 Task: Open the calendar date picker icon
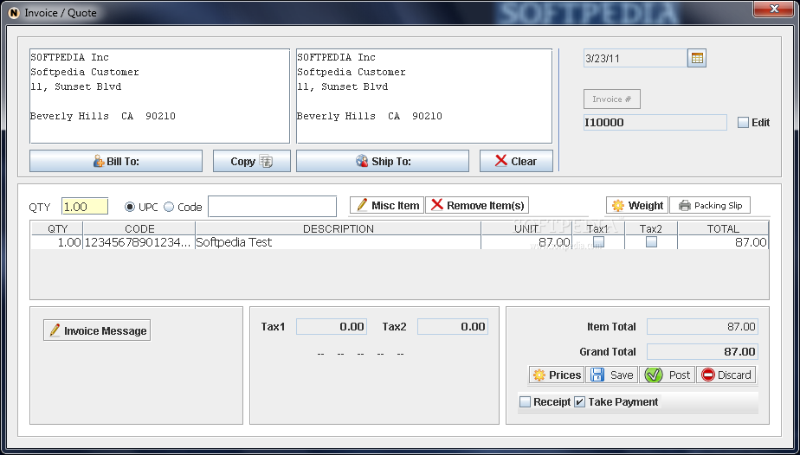tap(697, 58)
